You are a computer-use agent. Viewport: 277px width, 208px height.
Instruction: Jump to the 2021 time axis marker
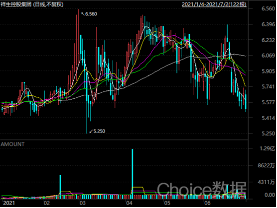pos(9,204)
